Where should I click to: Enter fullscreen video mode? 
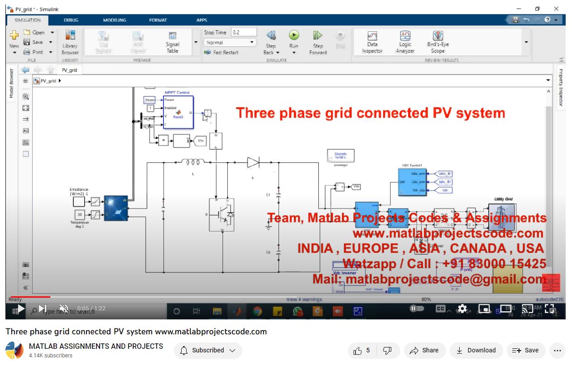550,309
